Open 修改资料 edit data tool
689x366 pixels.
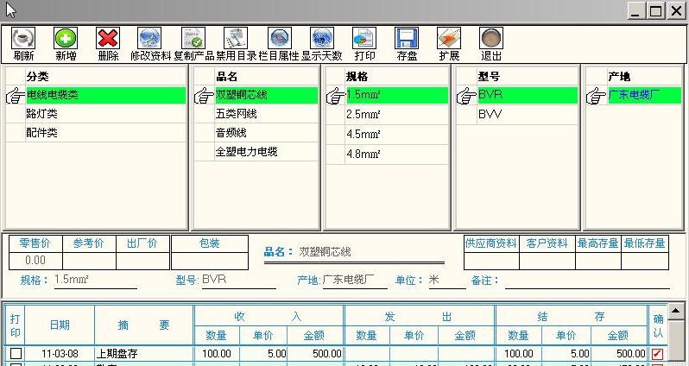(150, 39)
